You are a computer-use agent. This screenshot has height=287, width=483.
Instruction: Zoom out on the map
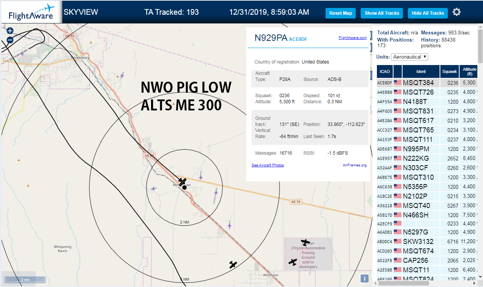[x=10, y=40]
